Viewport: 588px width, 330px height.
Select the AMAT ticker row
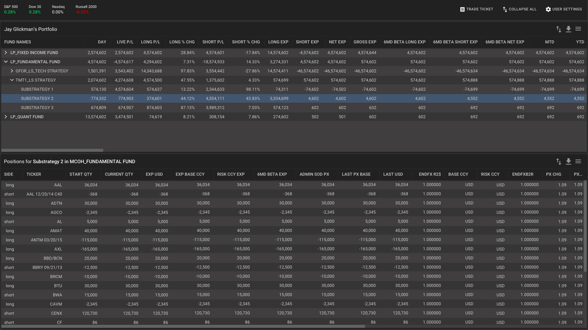tap(292, 231)
